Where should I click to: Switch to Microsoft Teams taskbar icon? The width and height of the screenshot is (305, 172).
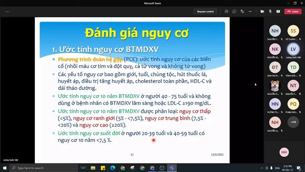click(x=172, y=168)
